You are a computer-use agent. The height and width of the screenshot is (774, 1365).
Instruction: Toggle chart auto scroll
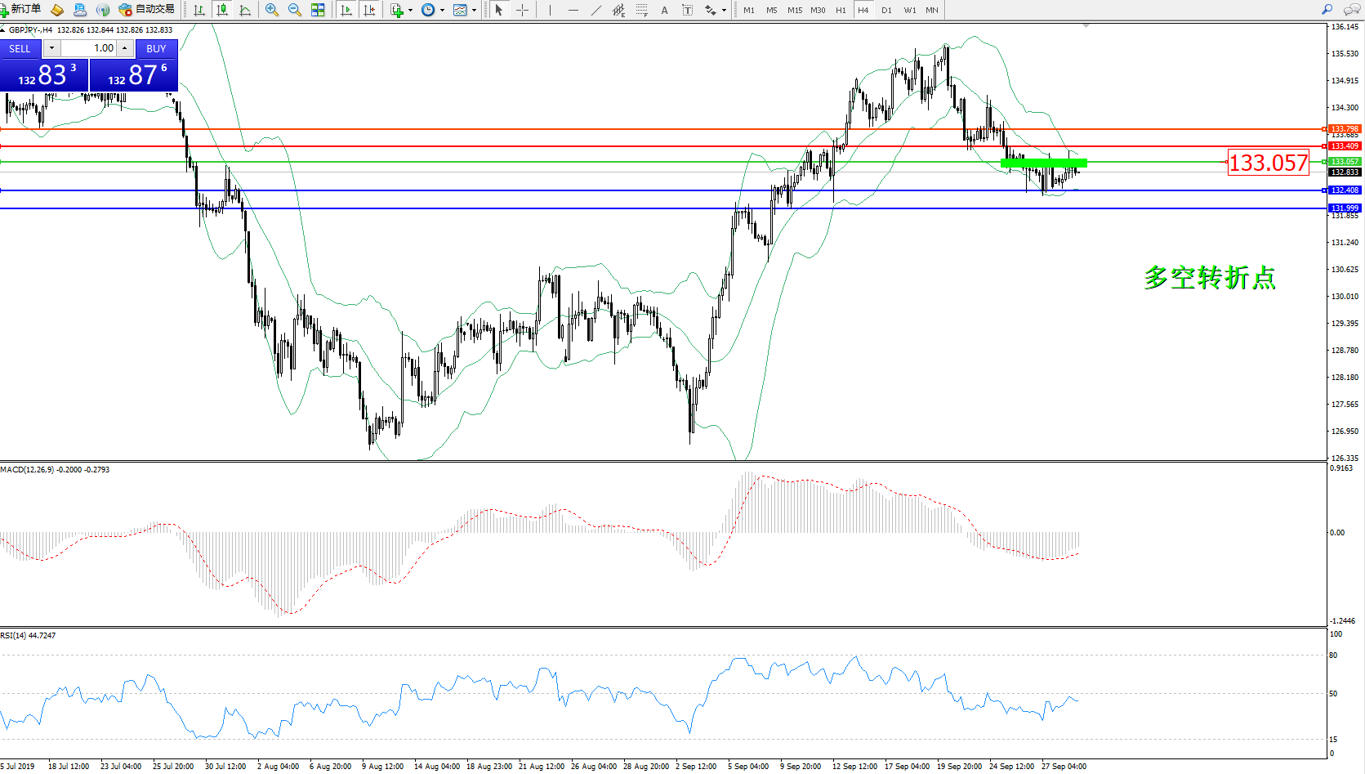coord(346,10)
